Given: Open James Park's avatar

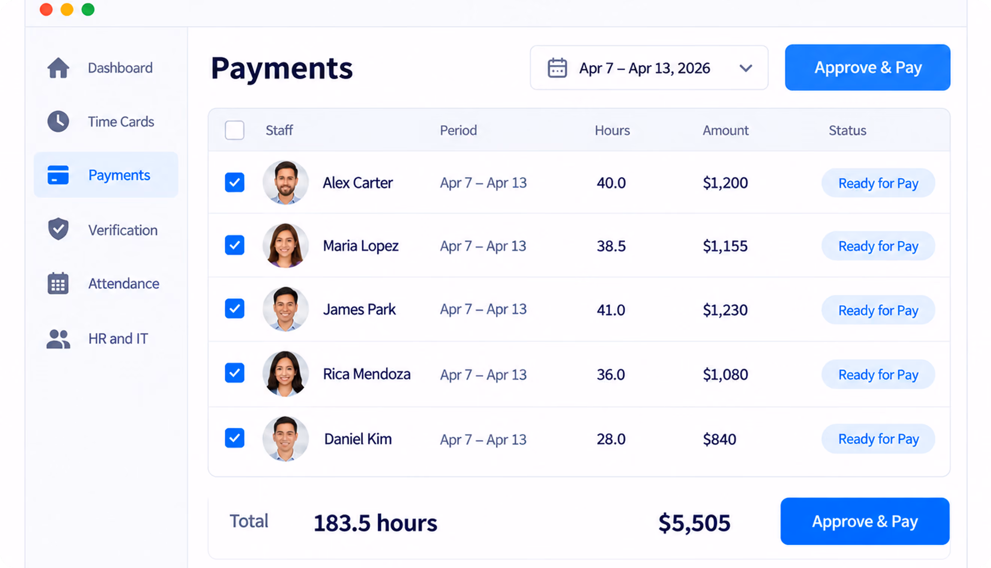Looking at the screenshot, I should pos(286,309).
